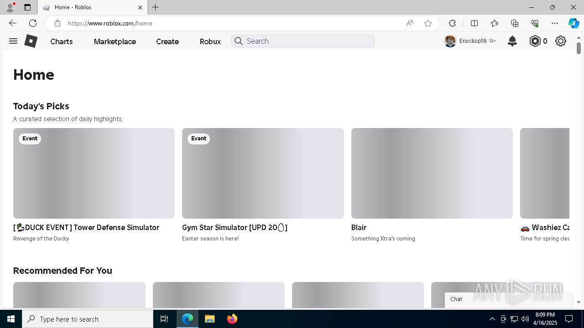Click the Blair title link
The width and height of the screenshot is (584, 328).
[359, 227]
